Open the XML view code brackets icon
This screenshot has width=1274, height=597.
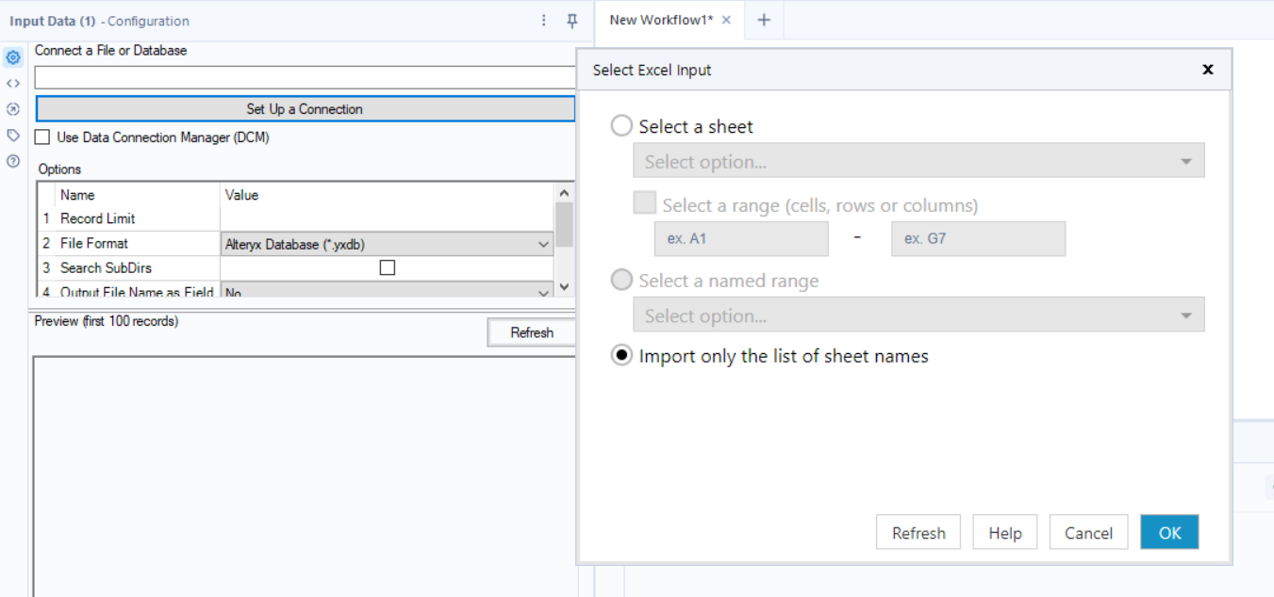pos(13,84)
